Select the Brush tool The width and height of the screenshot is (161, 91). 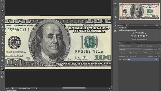(2, 24)
